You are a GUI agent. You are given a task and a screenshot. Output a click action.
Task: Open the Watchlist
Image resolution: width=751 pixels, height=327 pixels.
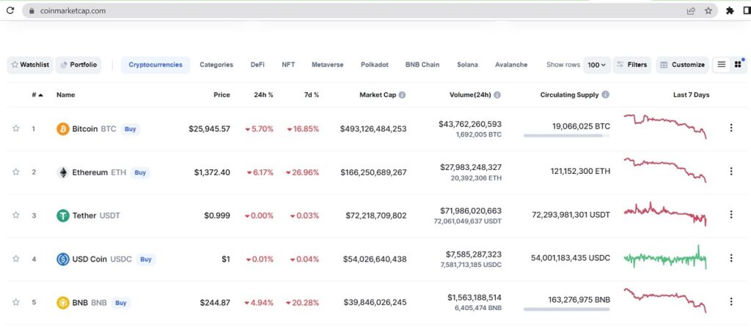[x=29, y=65]
